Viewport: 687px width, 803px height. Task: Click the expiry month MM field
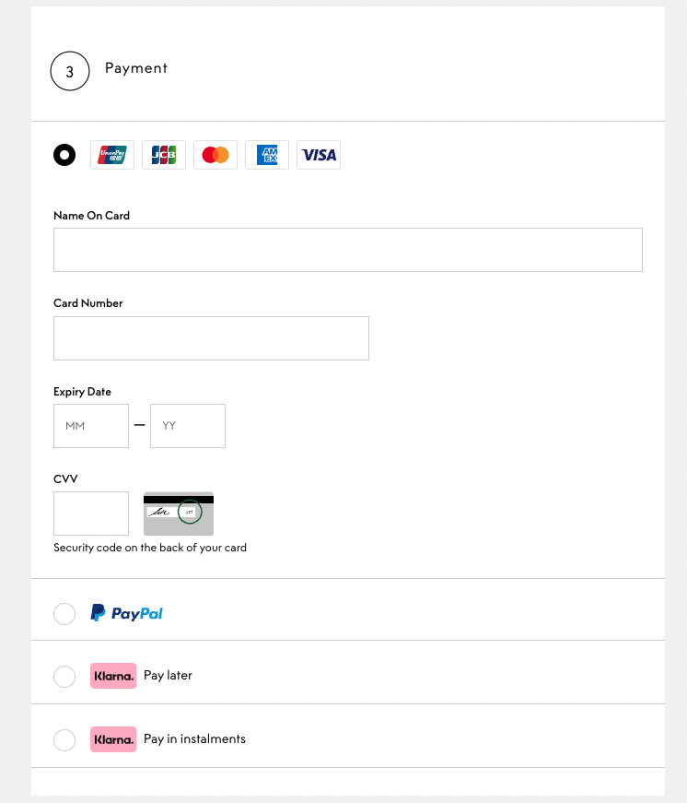pyautogui.click(x=91, y=426)
